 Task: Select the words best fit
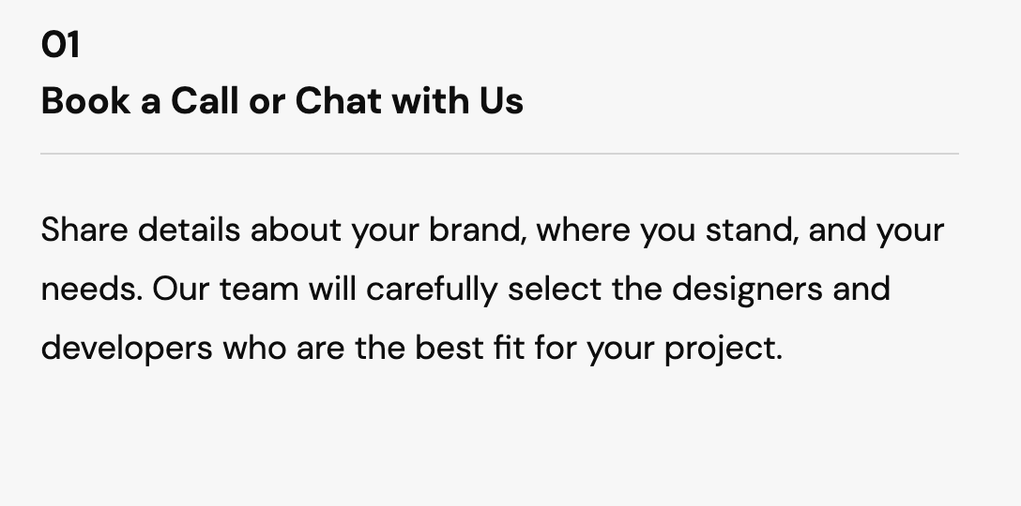[x=469, y=348]
